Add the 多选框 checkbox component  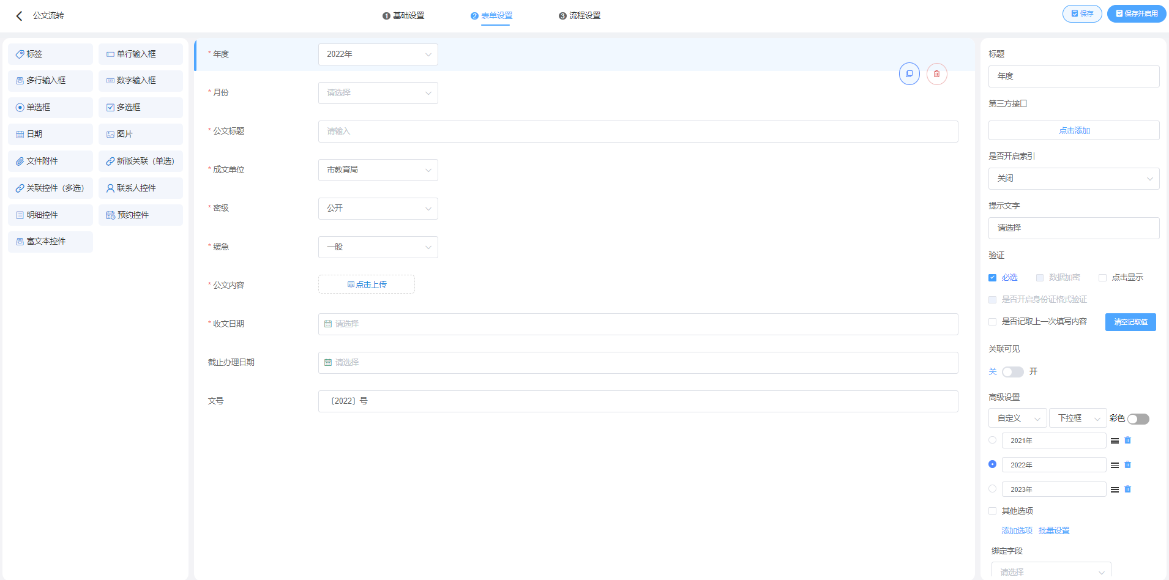click(x=140, y=108)
